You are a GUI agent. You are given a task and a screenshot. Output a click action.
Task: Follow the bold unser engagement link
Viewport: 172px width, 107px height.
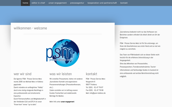coord(68,102)
